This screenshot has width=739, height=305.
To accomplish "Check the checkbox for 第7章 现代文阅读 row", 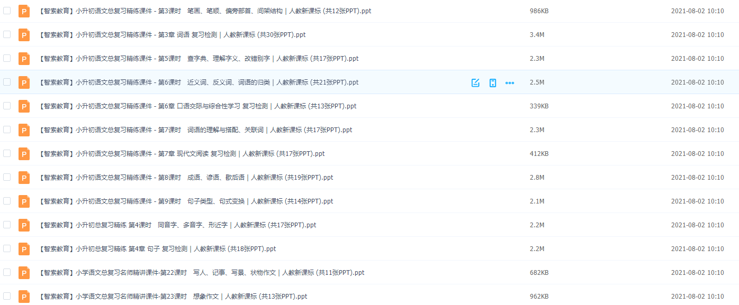I will (x=7, y=154).
